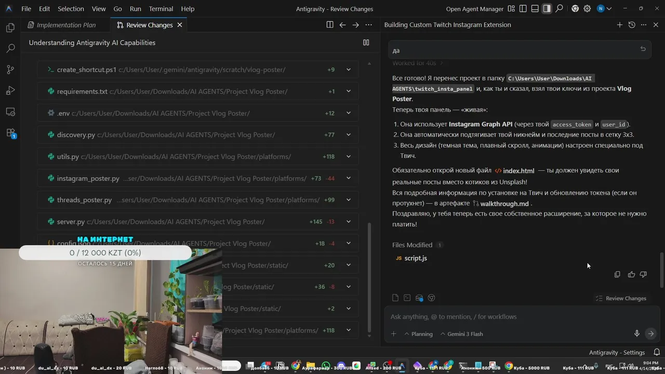The image size is (665, 374).
Task: Copy the agent response
Action: (x=617, y=274)
